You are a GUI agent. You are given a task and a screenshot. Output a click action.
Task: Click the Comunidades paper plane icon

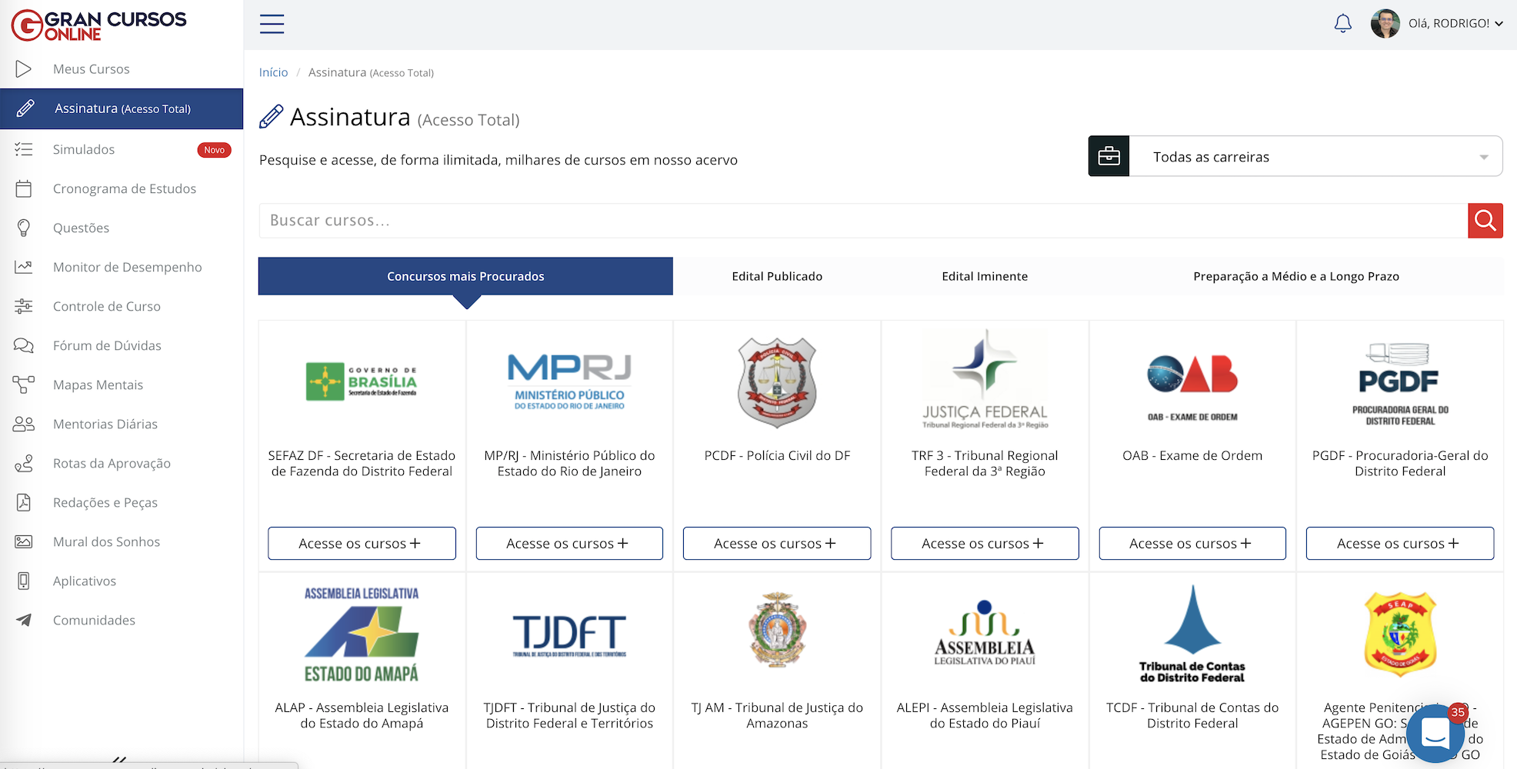(x=24, y=620)
